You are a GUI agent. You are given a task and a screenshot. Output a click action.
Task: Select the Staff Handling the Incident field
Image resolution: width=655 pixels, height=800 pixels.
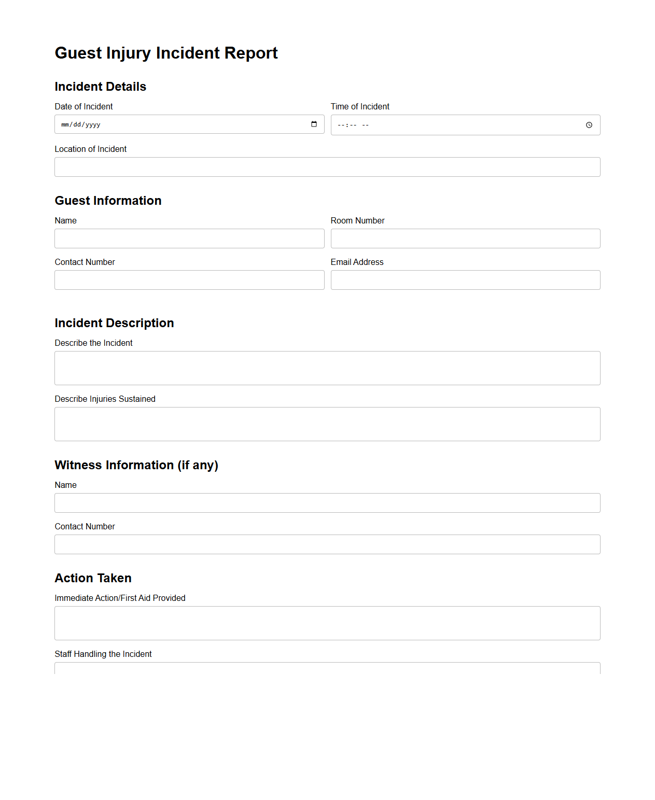(x=327, y=669)
